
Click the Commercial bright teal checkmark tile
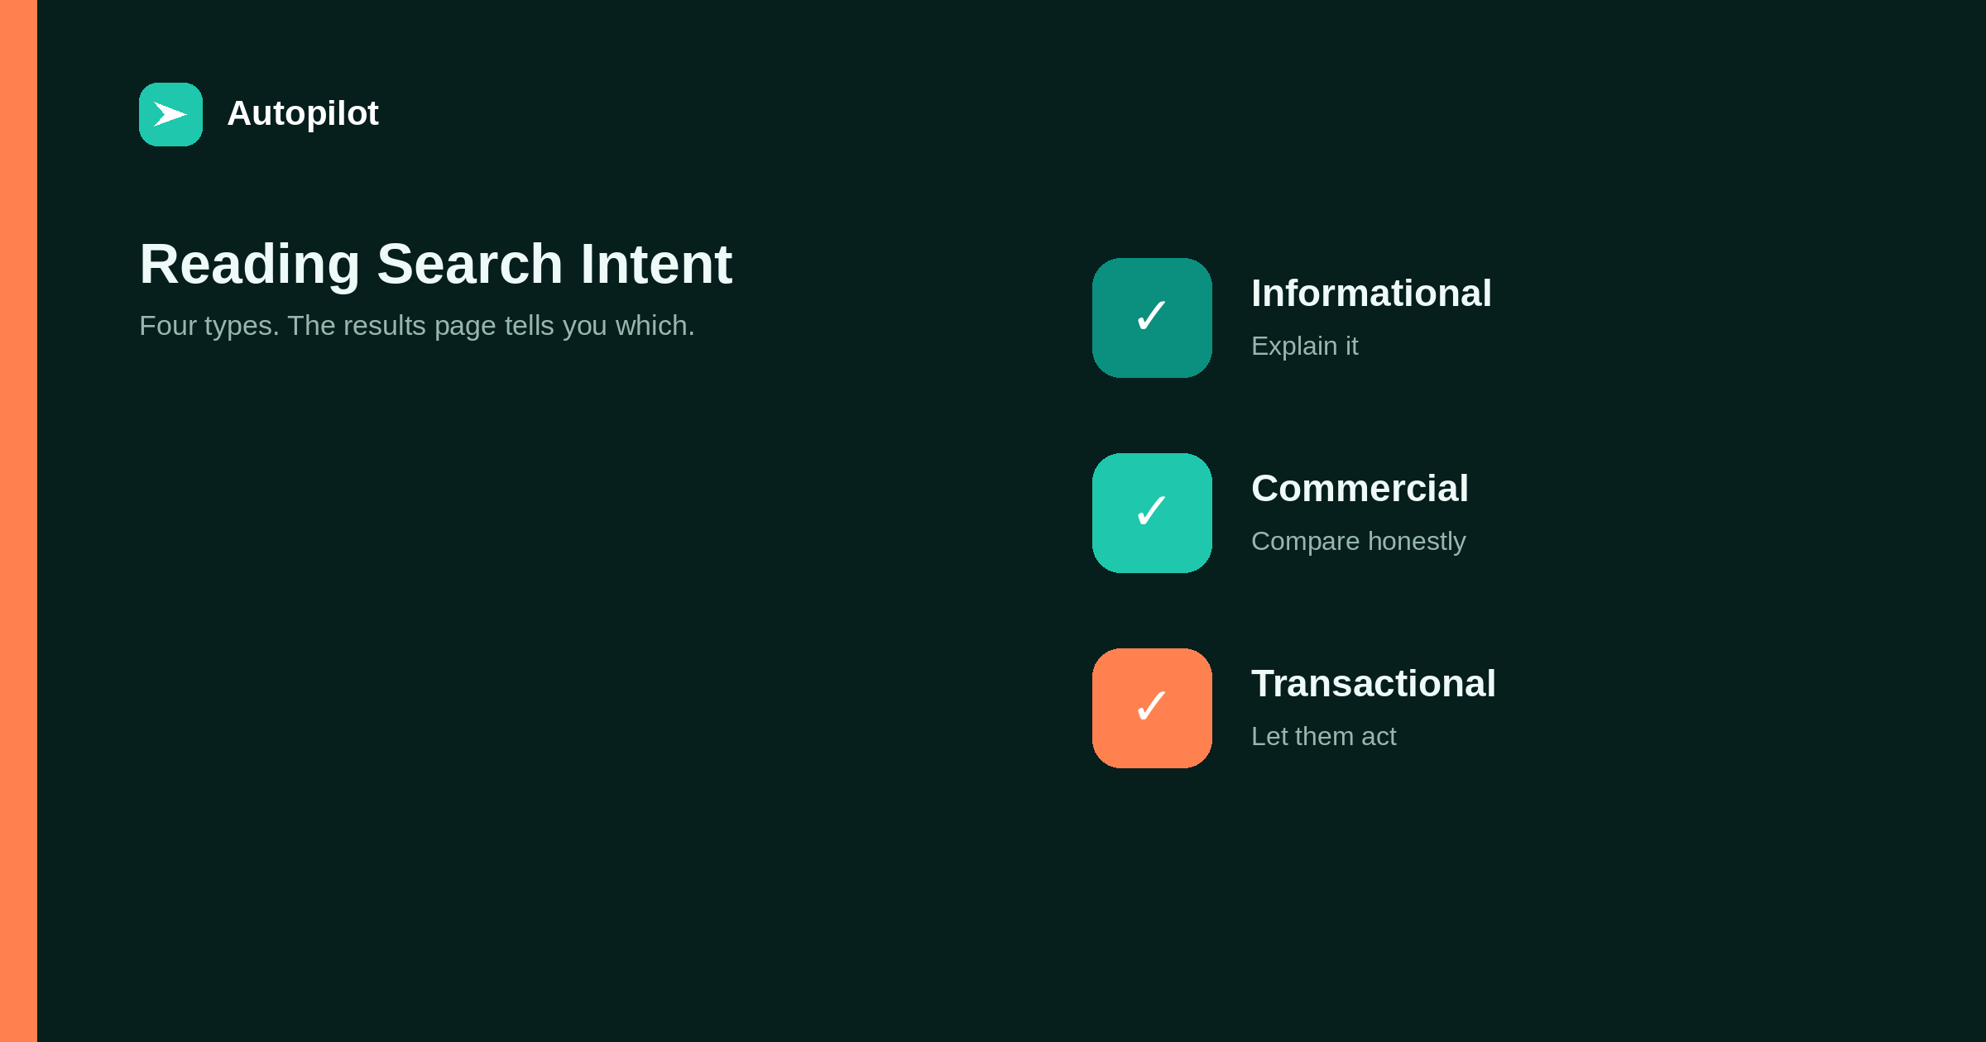point(1152,513)
